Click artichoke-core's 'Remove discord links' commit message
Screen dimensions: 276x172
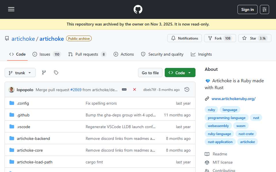point(120,150)
